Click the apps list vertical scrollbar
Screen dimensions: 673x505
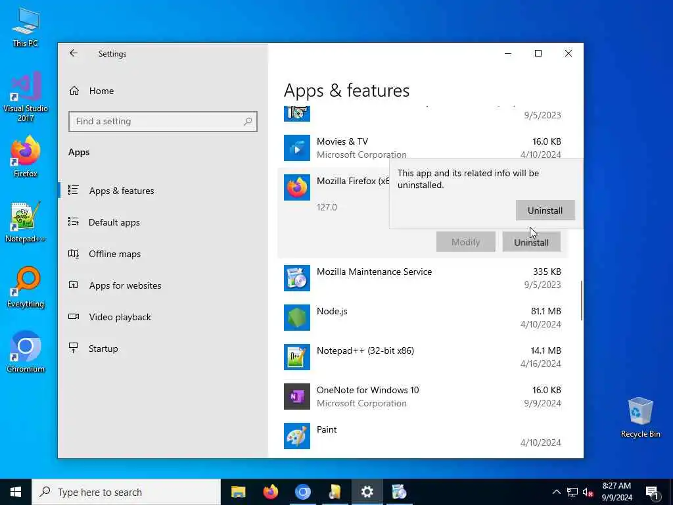pos(581,301)
